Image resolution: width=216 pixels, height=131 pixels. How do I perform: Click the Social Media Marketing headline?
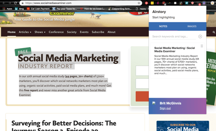click(68, 58)
